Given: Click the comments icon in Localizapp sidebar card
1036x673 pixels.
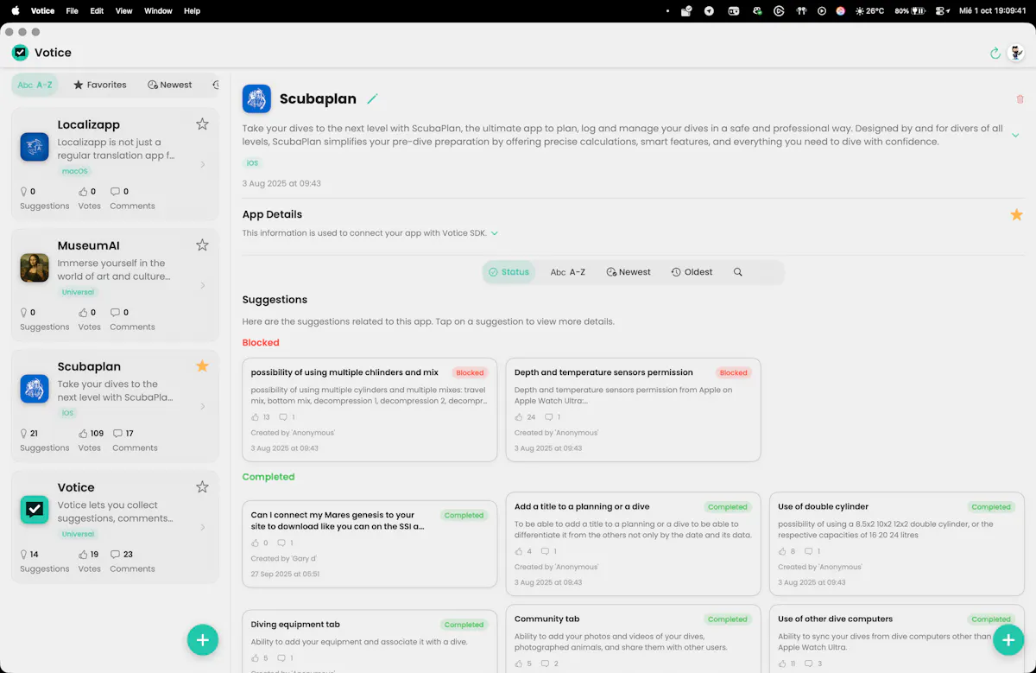Looking at the screenshot, I should point(116,192).
